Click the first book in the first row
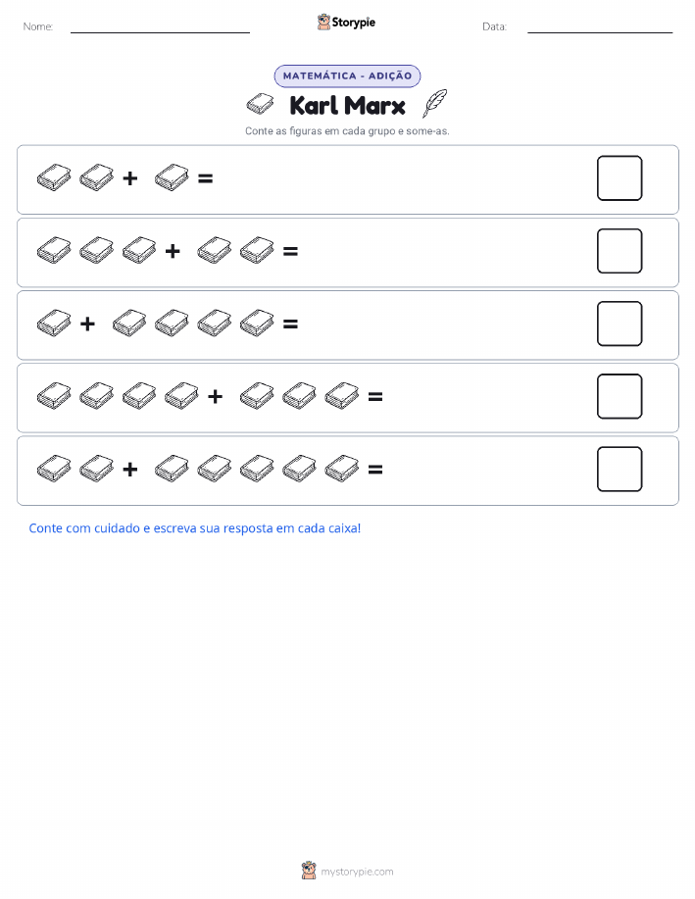 point(54,177)
